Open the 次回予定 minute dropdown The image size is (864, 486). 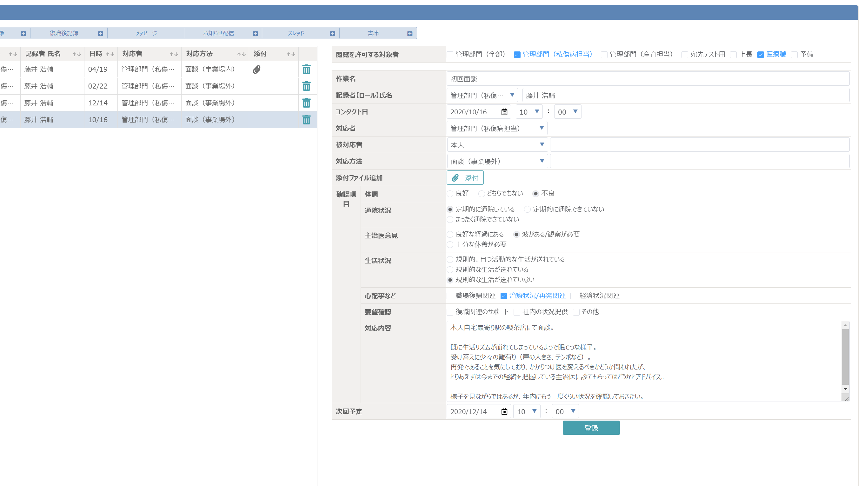(x=565, y=411)
